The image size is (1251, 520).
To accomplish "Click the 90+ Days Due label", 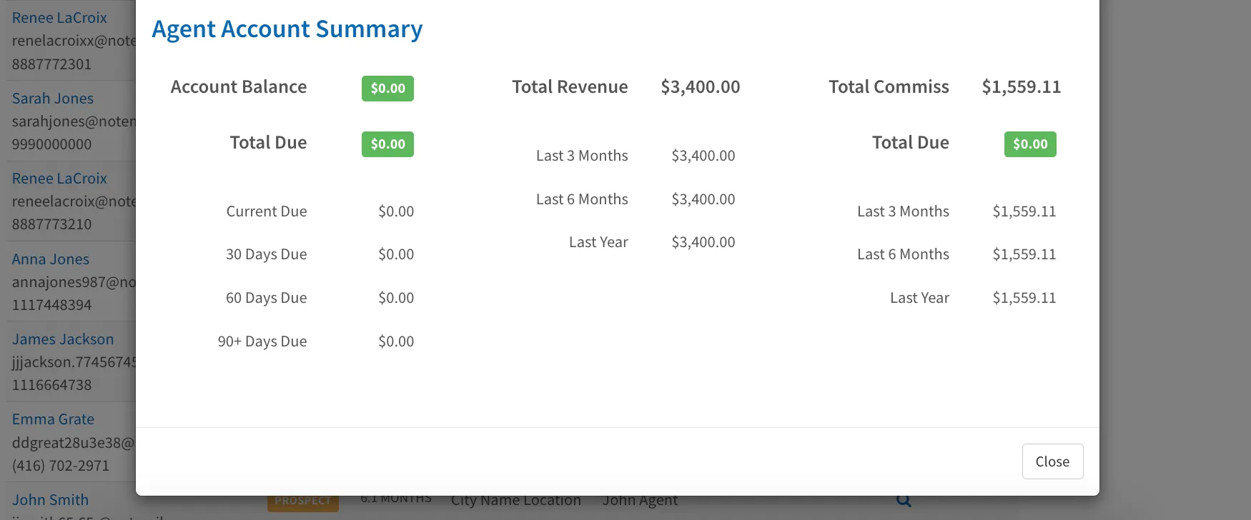I will (x=262, y=341).
